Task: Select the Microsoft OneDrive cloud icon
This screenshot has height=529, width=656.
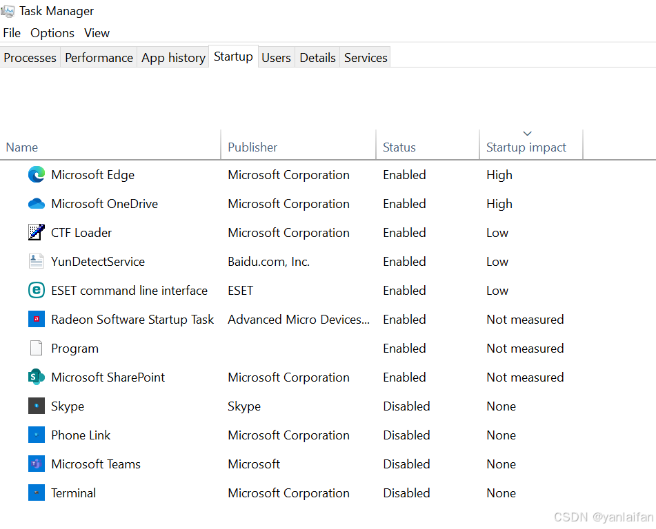Action: pyautogui.click(x=37, y=204)
